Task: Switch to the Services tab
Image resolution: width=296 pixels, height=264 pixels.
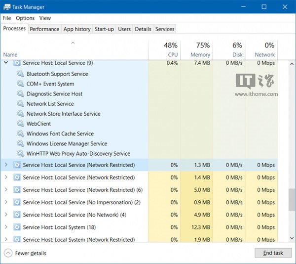Action: click(165, 29)
